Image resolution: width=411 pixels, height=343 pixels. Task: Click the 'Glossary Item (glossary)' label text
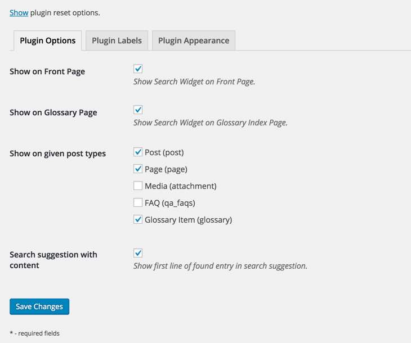coord(188,220)
